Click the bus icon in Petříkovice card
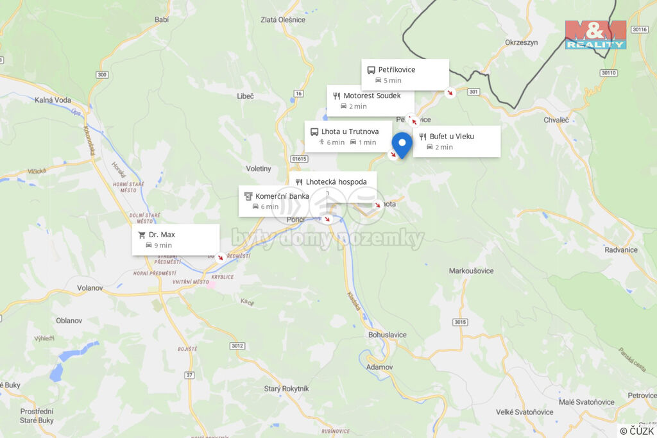657x438 pixels. 371,70
